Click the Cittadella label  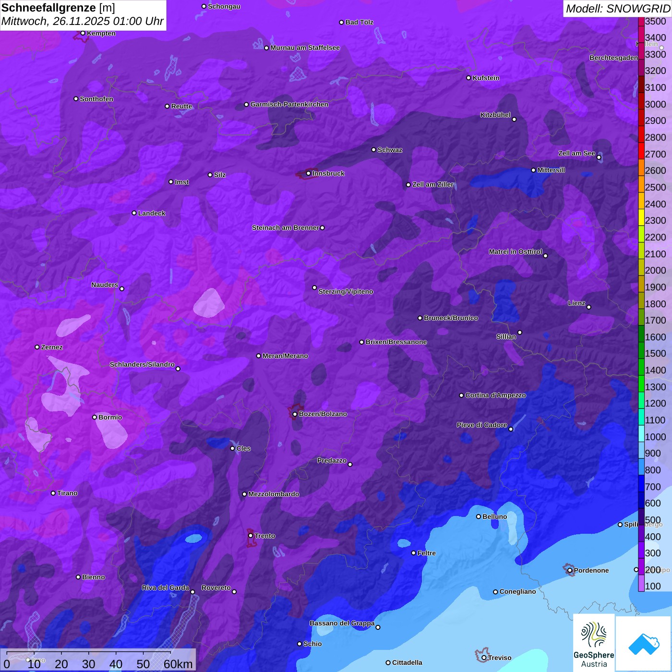click(407, 662)
